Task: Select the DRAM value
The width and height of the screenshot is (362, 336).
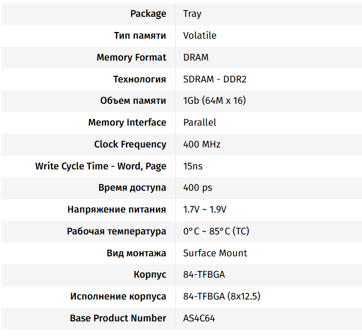Action: (196, 57)
